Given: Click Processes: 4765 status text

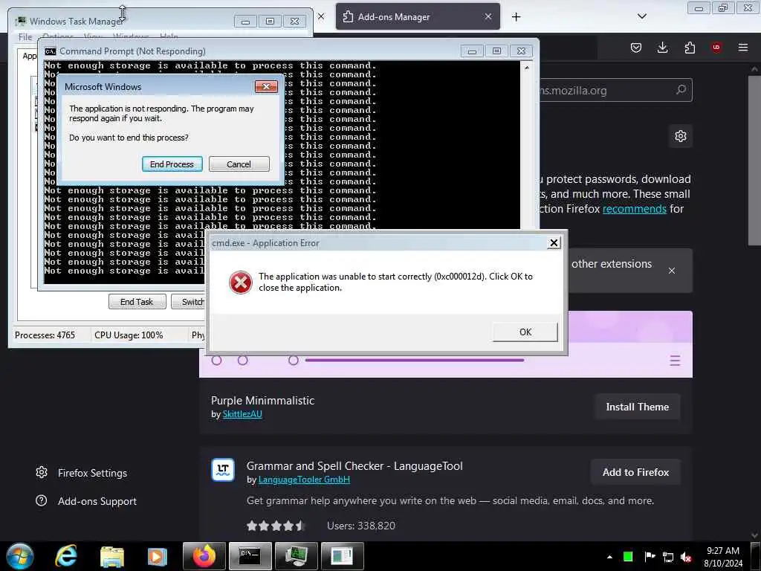Looking at the screenshot, I should [x=45, y=335].
